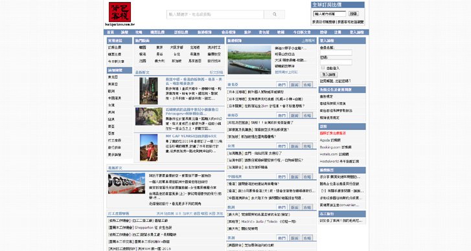The height and width of the screenshot is (251, 471).
Task: Select 最新 tab in 東南亞 section
Action: pos(294,115)
